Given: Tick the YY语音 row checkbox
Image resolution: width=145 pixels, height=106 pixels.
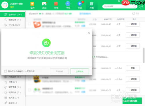Looking at the screenshot, I should pos(30,79).
